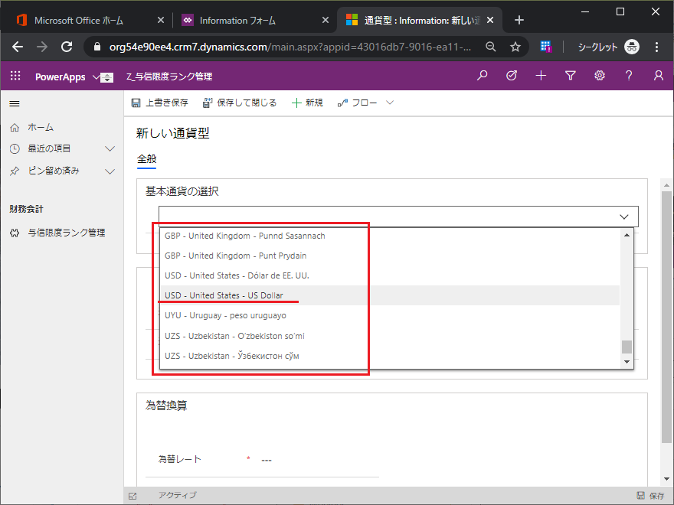Open a new browser tab
This screenshot has height=505, width=674.
[519, 20]
